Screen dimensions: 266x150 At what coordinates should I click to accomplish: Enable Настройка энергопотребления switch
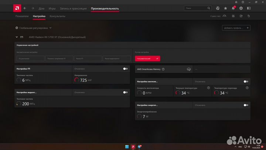(x=246, y=105)
